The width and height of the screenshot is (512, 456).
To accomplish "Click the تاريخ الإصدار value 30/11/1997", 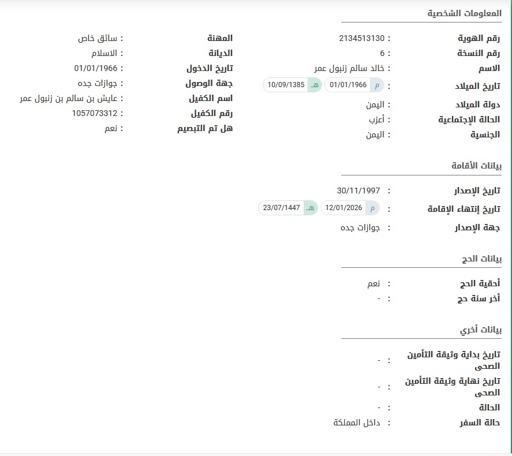I will pyautogui.click(x=358, y=190).
